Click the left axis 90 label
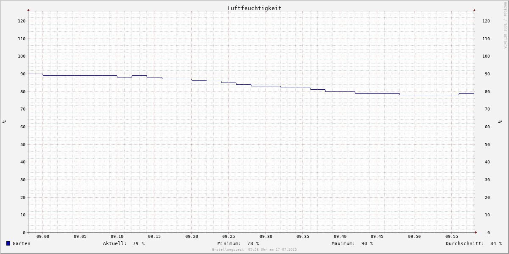 [x=23, y=74]
